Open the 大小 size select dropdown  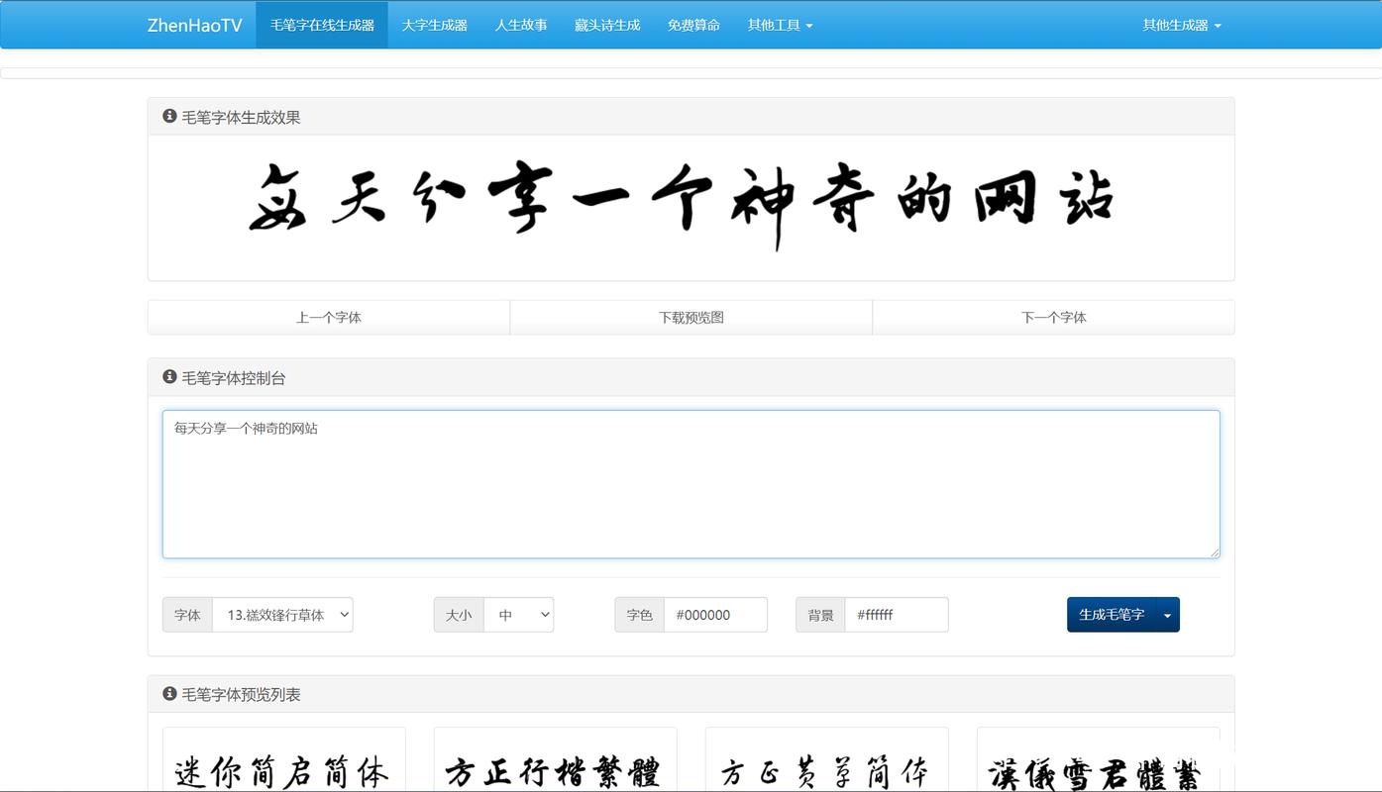tap(518, 615)
